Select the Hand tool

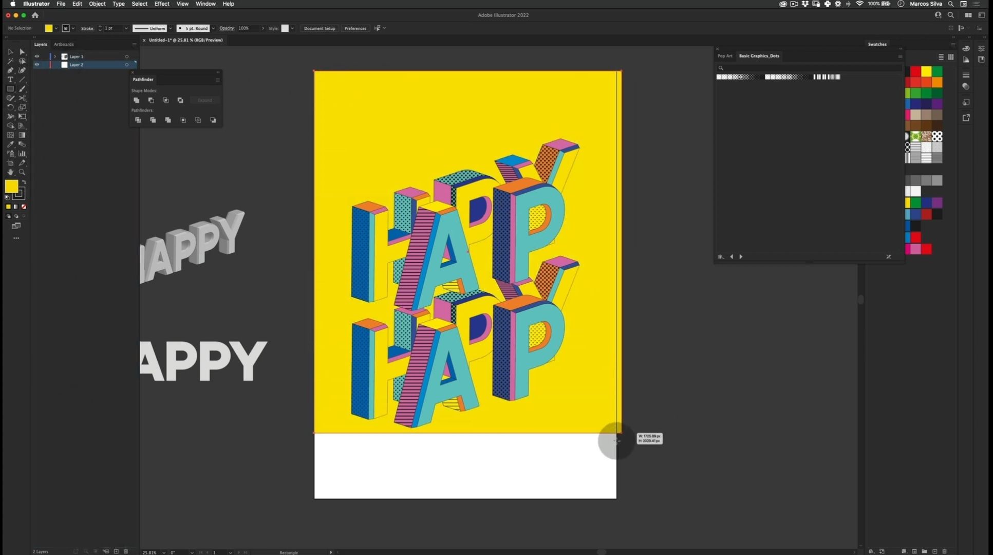coord(10,172)
